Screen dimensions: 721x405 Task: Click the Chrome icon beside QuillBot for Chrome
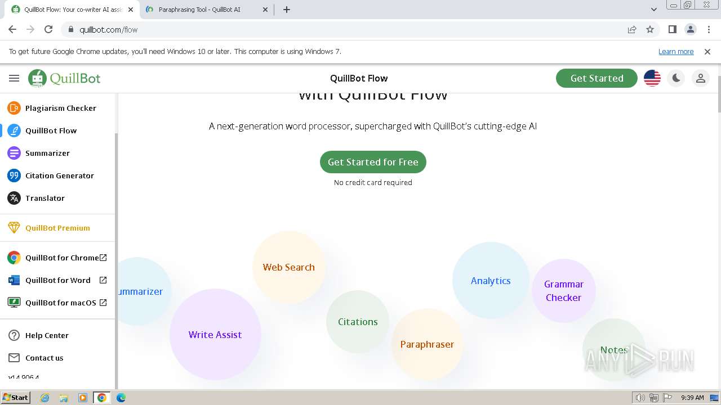[14, 258]
